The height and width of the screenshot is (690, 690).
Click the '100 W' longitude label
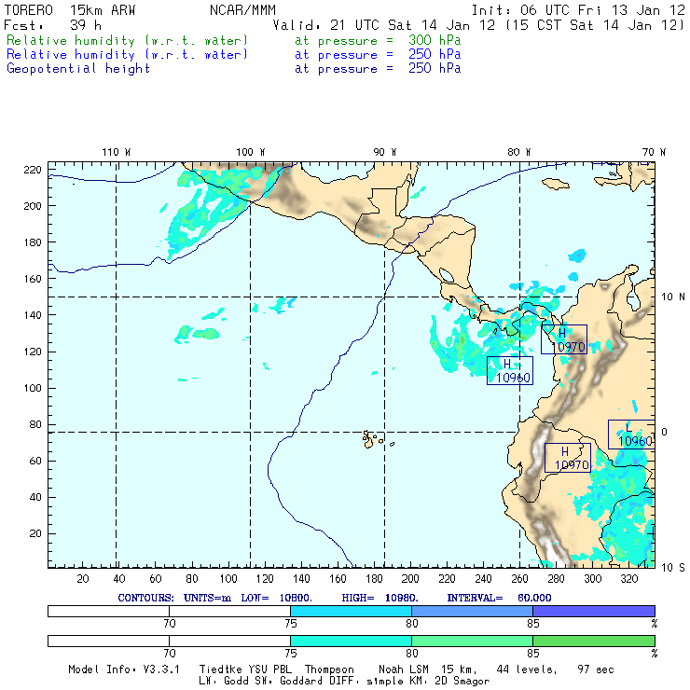(x=251, y=152)
